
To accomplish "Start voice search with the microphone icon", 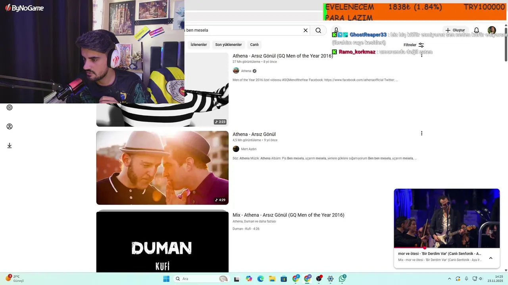I will click(x=336, y=30).
